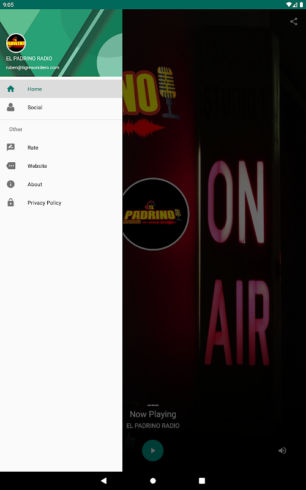Tap the About info icon
This screenshot has width=306, height=490.
[10, 184]
